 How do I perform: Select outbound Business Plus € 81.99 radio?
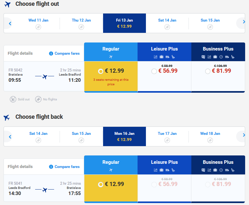[208, 71]
